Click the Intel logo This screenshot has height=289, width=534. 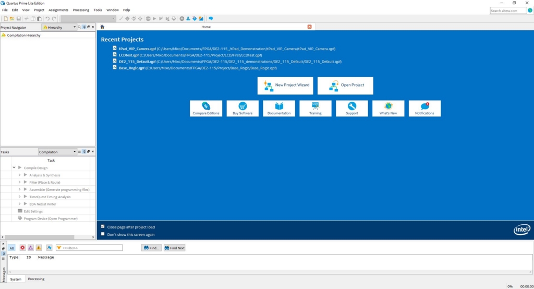(x=521, y=230)
